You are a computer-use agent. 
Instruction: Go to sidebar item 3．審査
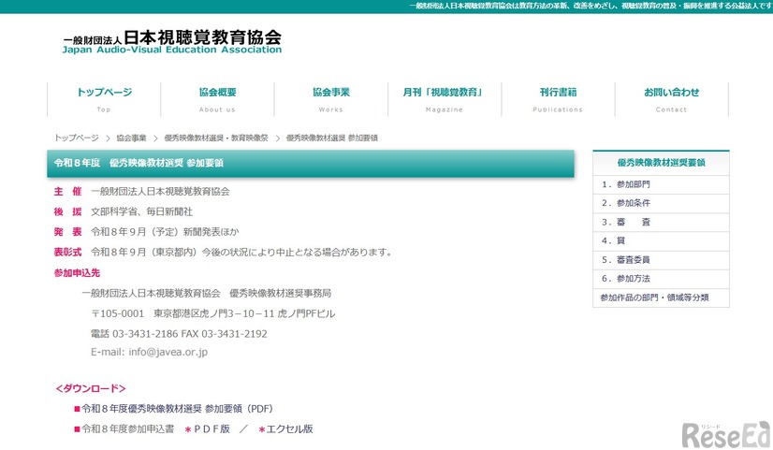point(661,223)
